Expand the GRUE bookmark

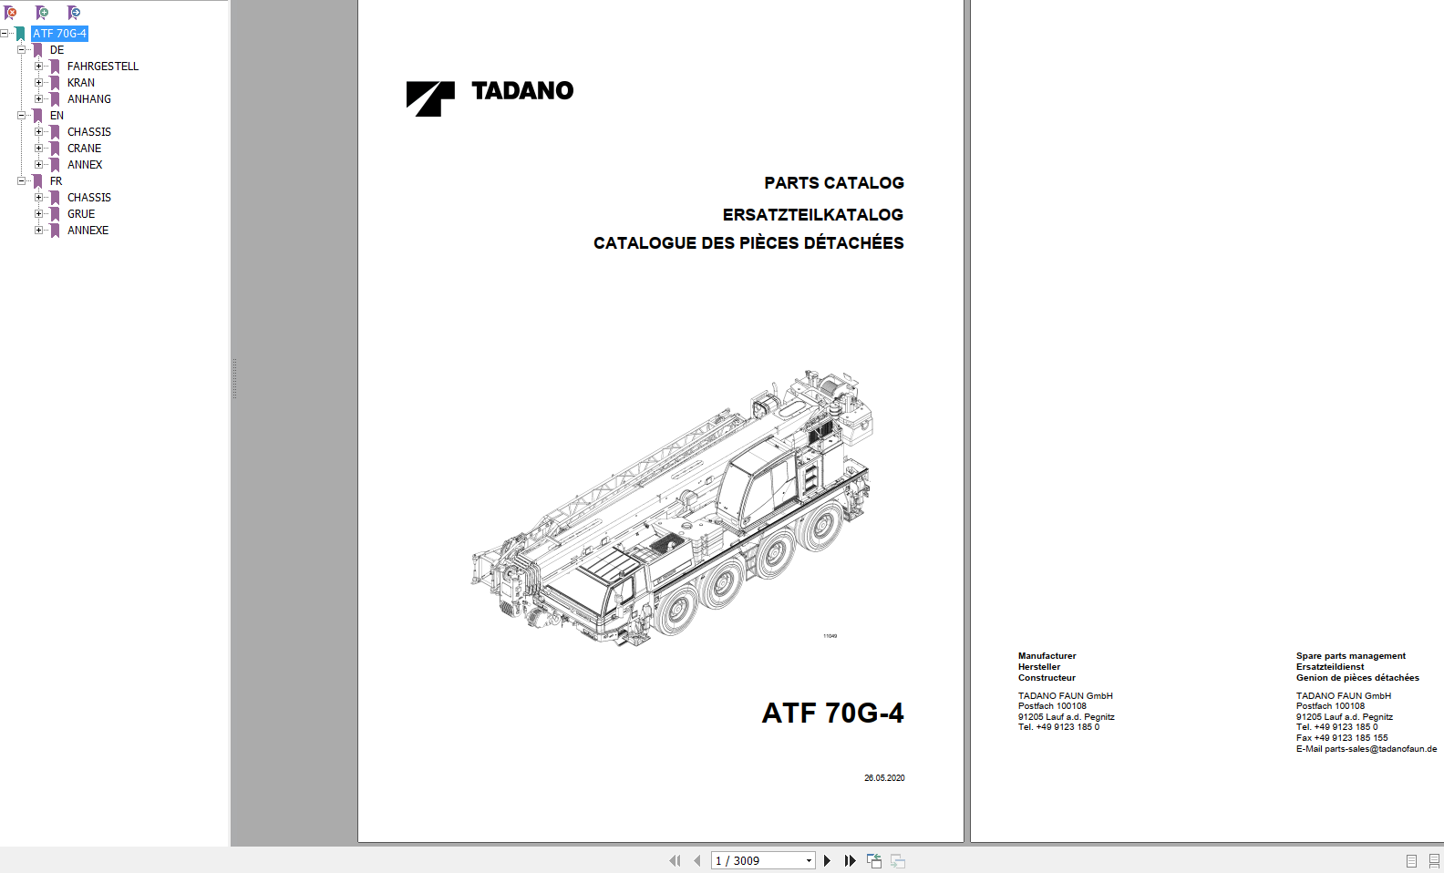[x=39, y=214]
